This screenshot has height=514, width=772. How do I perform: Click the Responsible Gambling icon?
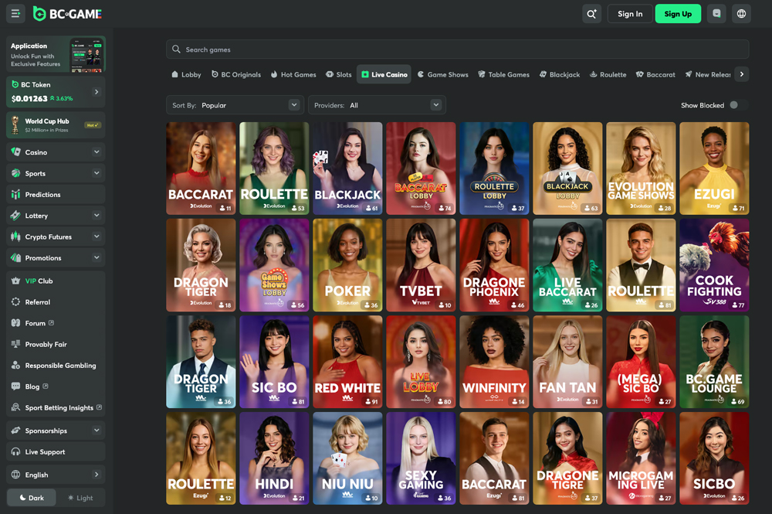pyautogui.click(x=15, y=365)
